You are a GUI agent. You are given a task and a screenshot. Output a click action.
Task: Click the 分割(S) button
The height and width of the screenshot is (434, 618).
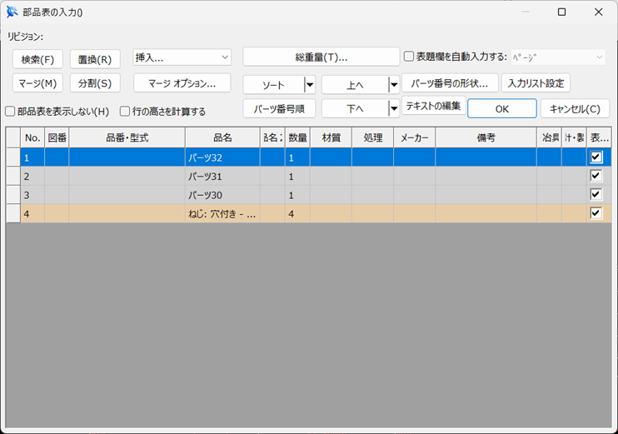(95, 83)
